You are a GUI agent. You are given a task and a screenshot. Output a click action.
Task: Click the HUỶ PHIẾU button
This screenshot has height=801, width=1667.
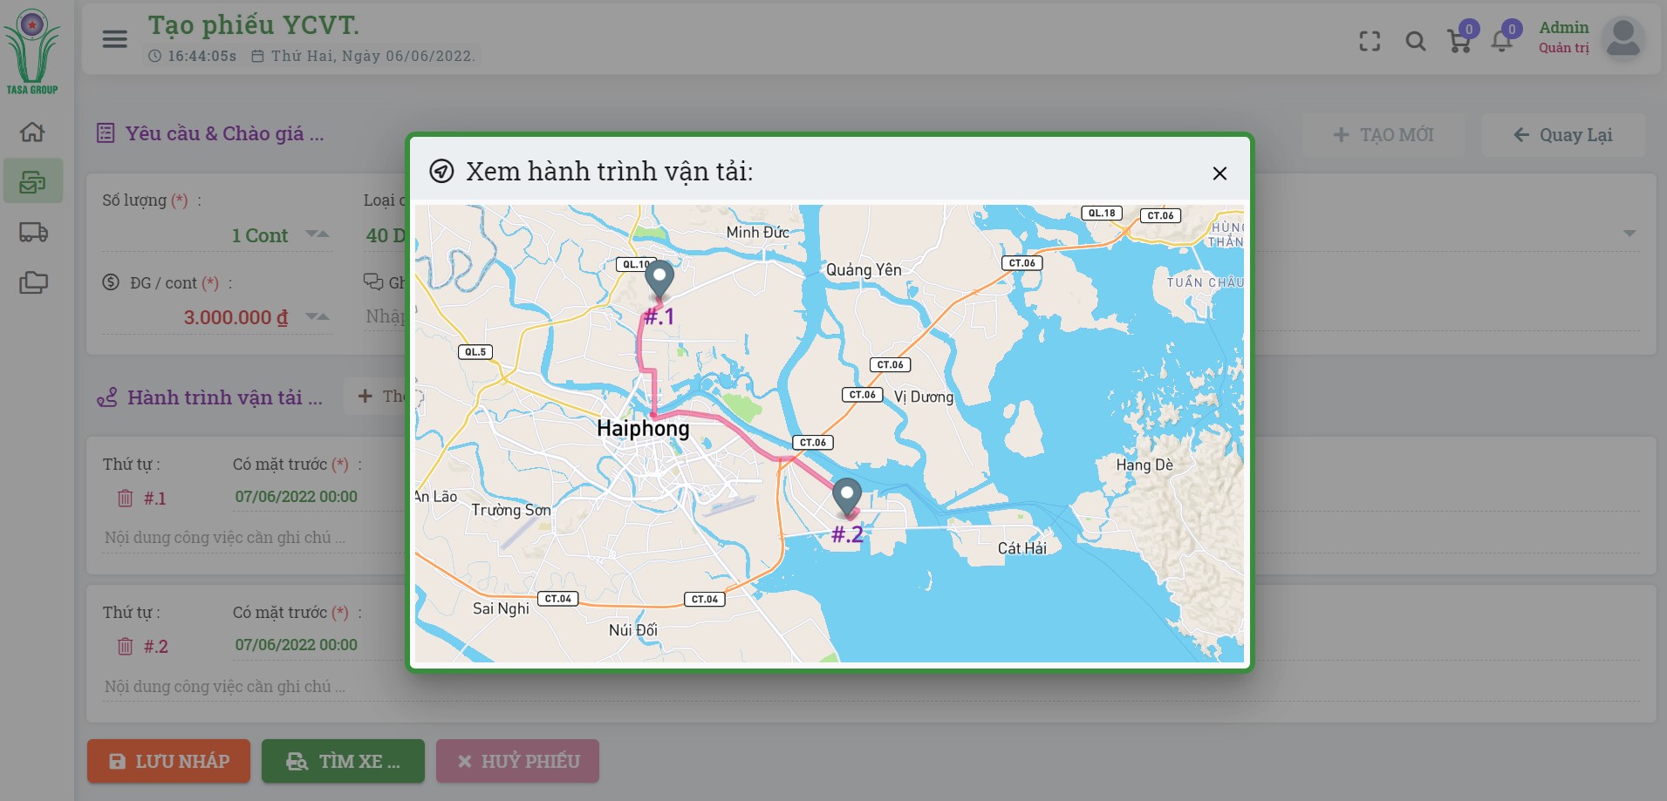point(517,761)
